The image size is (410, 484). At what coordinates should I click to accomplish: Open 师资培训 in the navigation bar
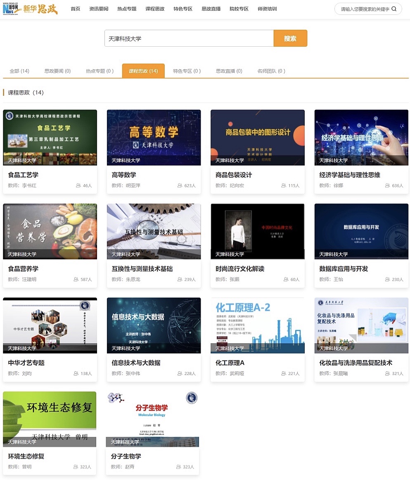click(267, 9)
